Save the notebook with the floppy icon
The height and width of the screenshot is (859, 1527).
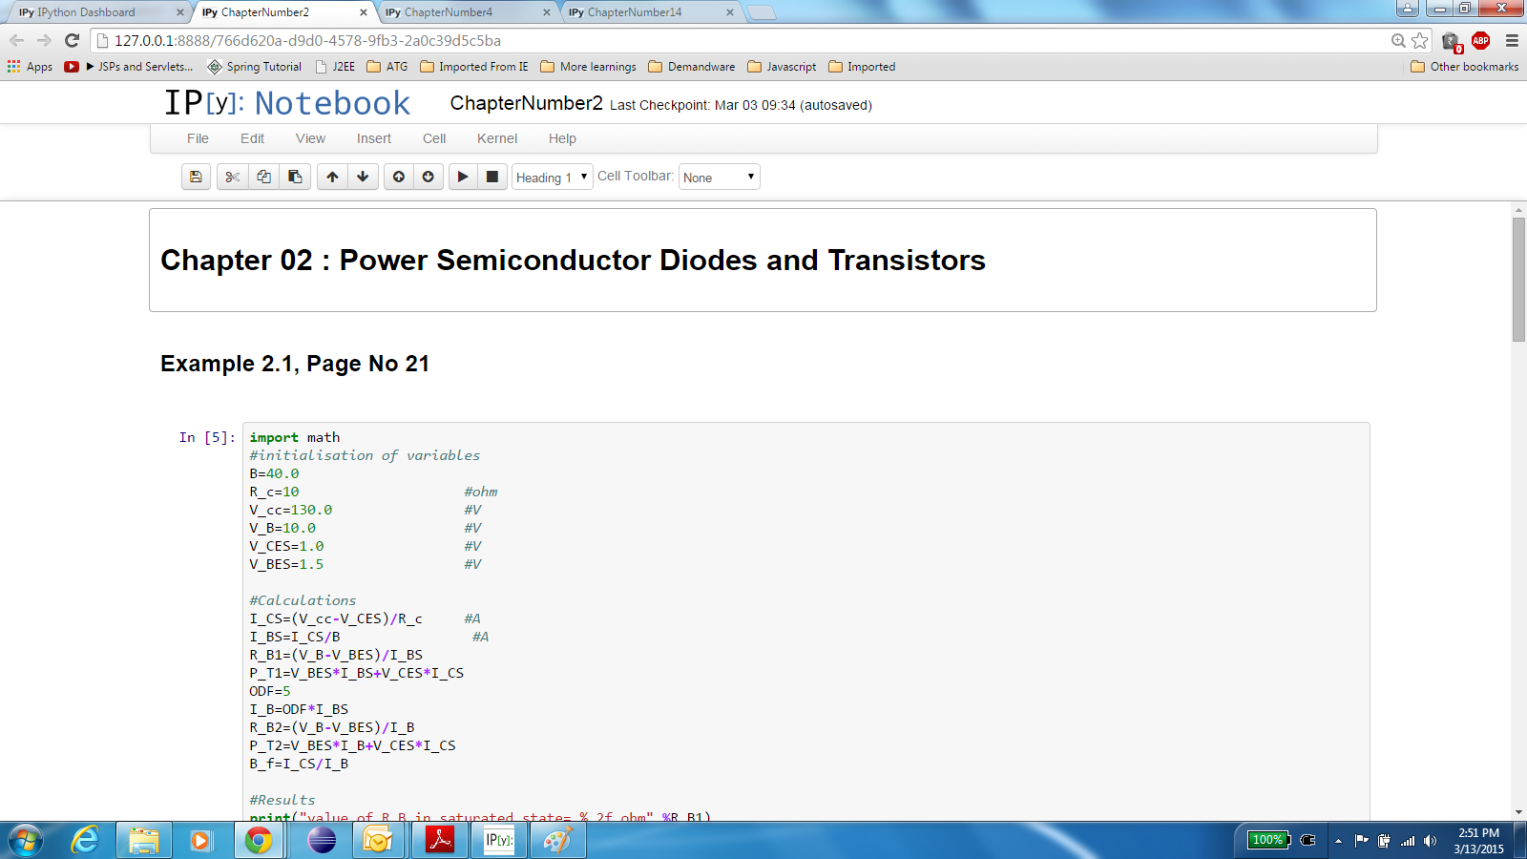pyautogui.click(x=196, y=177)
